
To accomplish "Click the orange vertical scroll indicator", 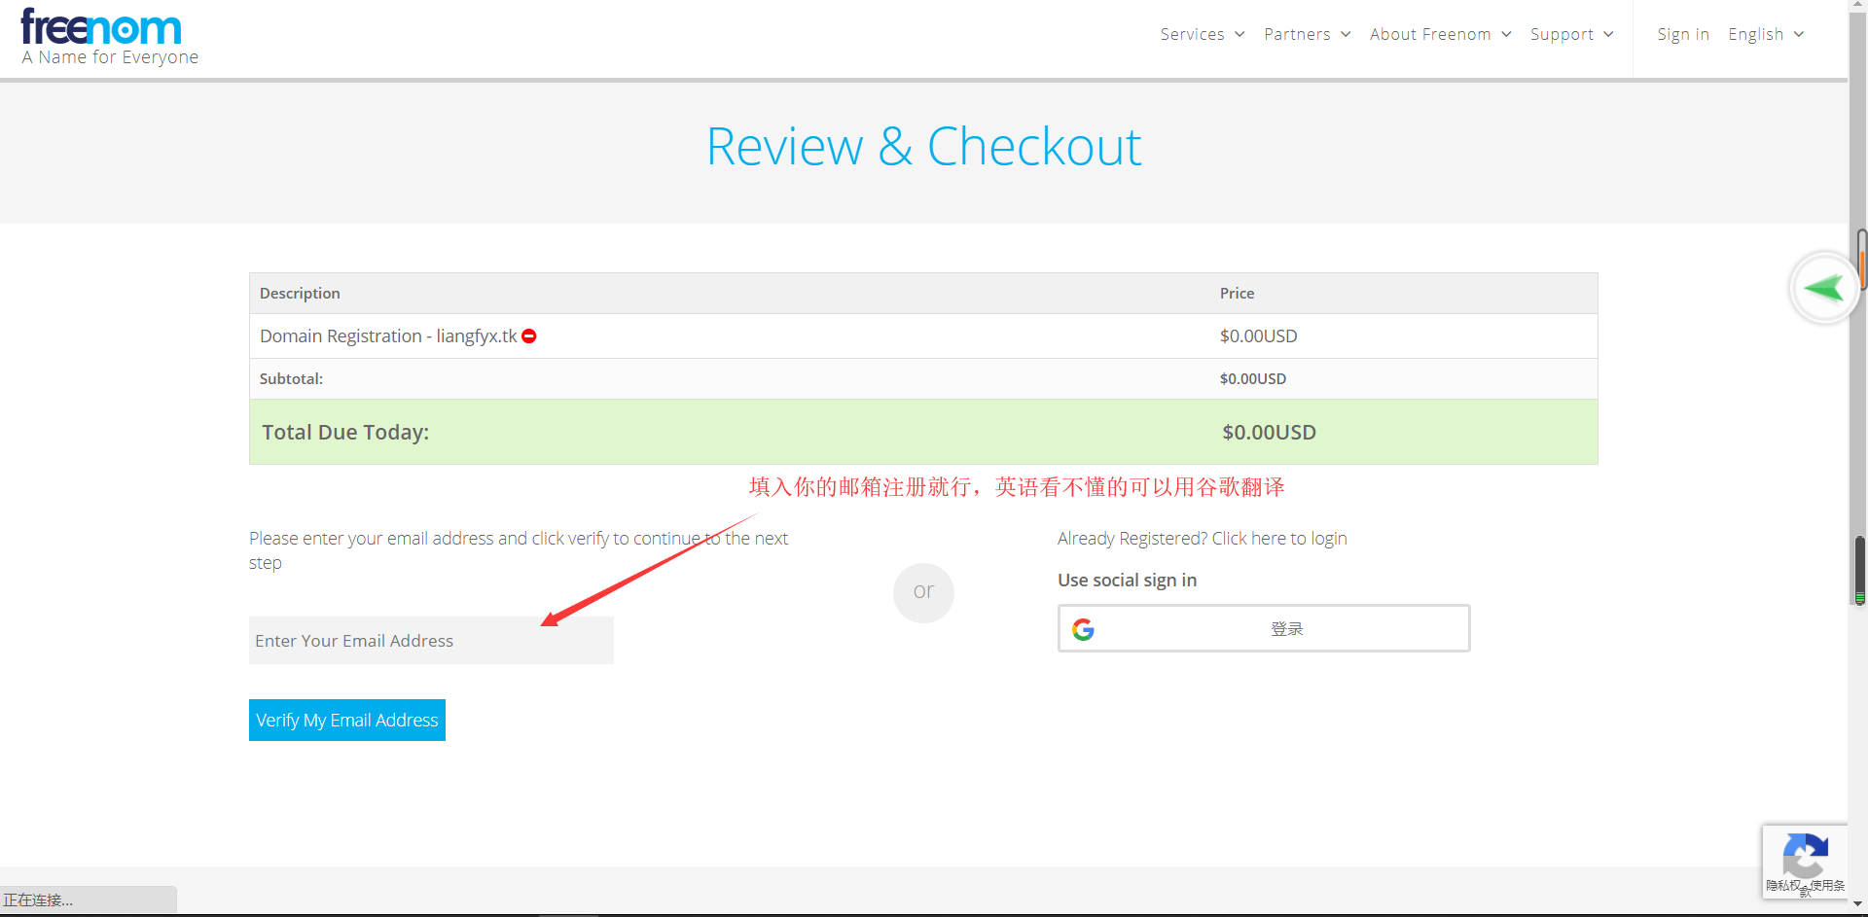I will pyautogui.click(x=1862, y=263).
